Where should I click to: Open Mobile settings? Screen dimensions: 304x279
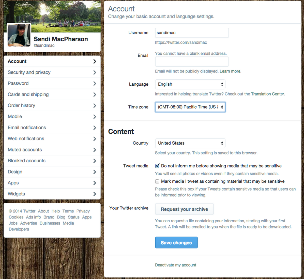[x=52, y=117]
